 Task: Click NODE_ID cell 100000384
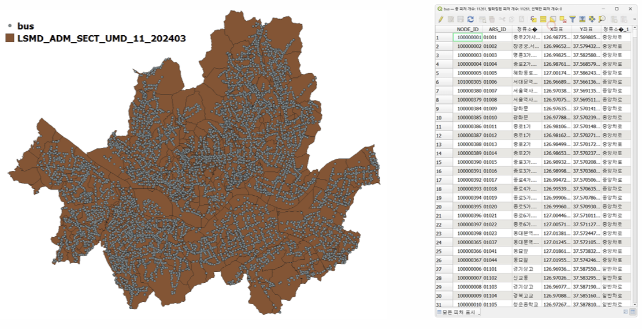[467, 109]
